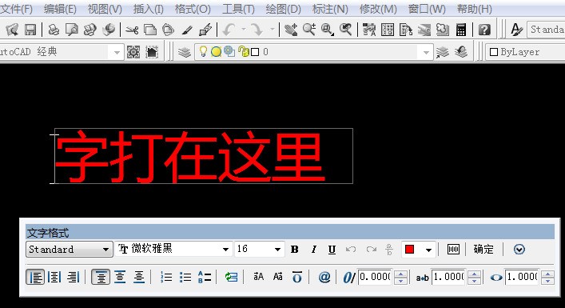The image size is (565, 308).
Task: Activate Zoom Realtime magnifier
Action: (309, 30)
